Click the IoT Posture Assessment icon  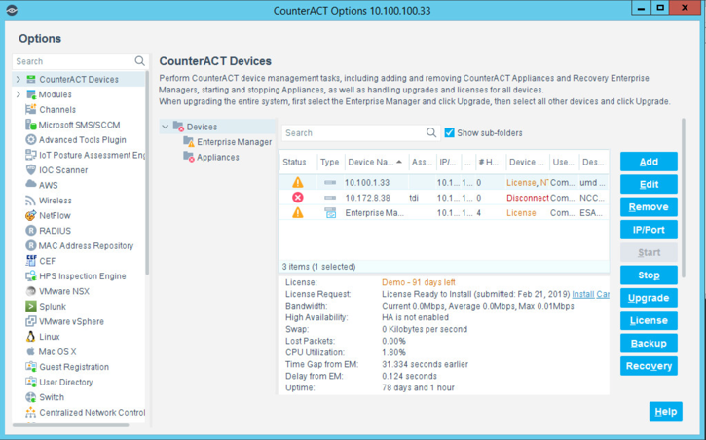pyautogui.click(x=30, y=155)
